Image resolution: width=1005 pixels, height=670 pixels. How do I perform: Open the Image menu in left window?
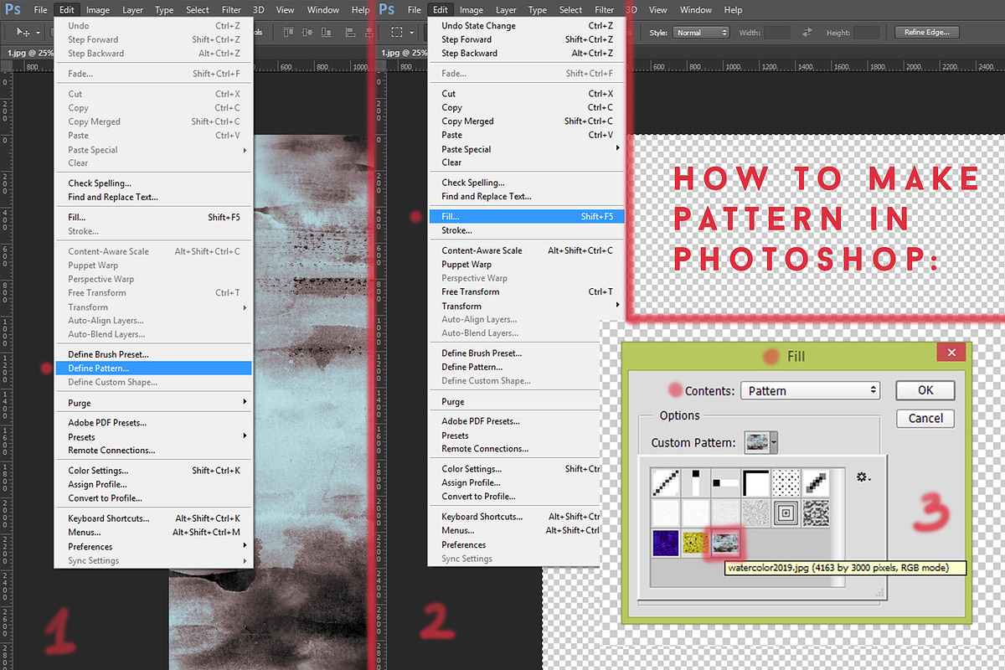(x=98, y=10)
